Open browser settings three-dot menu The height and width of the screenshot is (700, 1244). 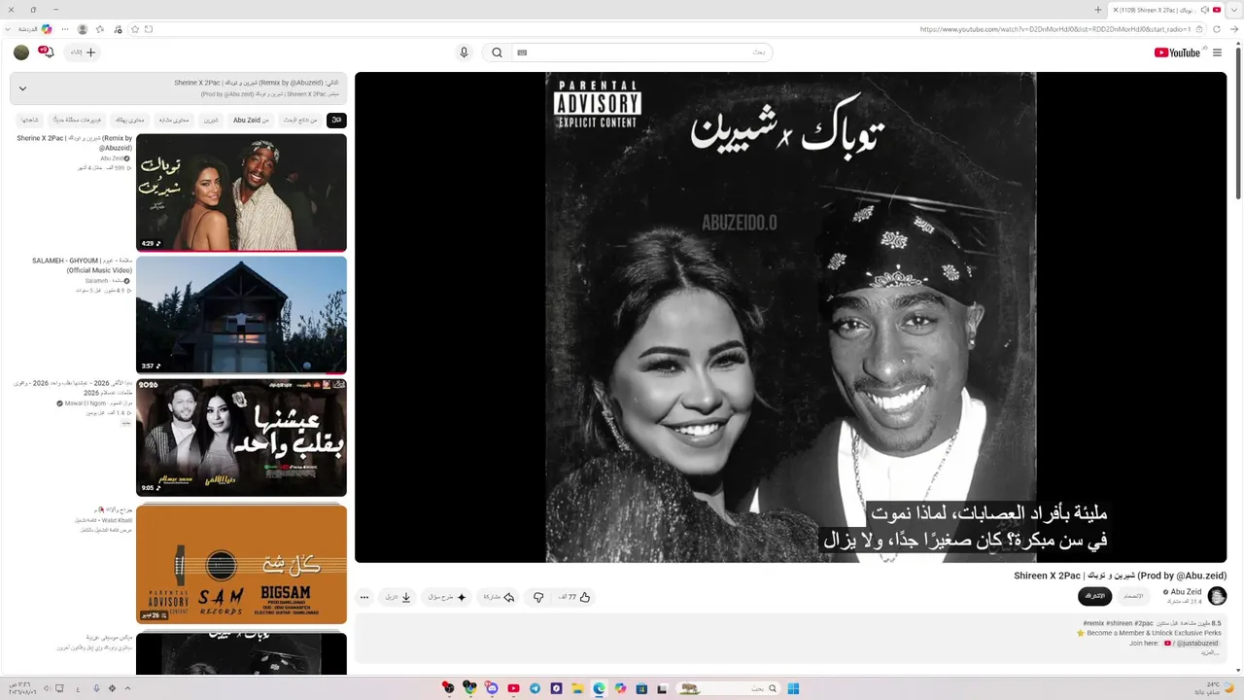[x=65, y=29]
